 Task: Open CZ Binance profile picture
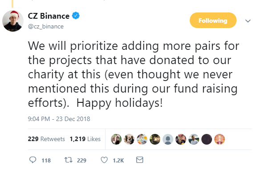13,21
